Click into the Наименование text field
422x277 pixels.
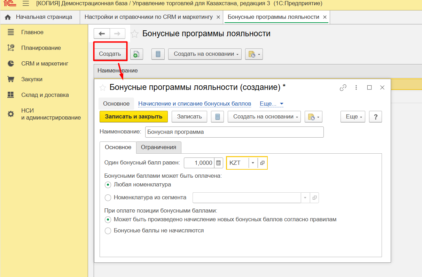tap(234, 132)
